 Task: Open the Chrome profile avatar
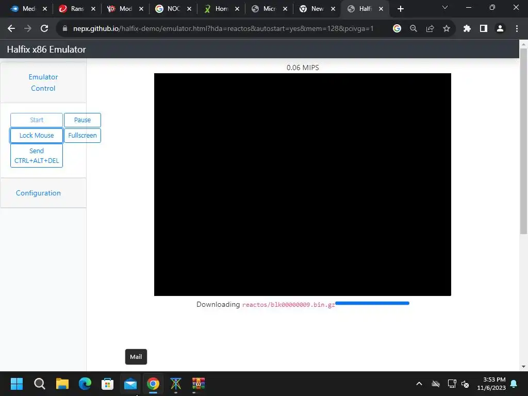[x=500, y=29]
